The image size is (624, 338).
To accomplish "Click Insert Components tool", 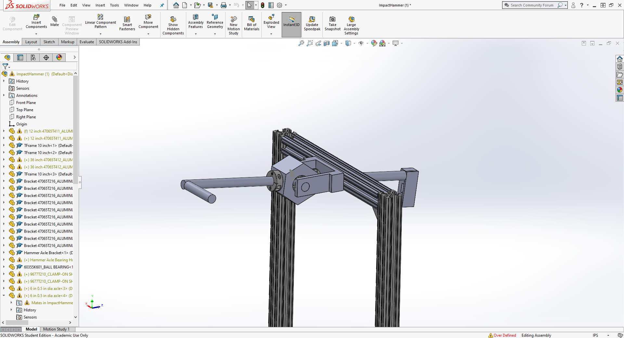I will coord(36,21).
